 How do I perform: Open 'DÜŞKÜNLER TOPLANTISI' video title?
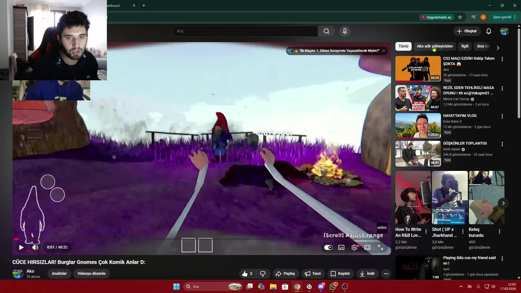click(x=465, y=143)
